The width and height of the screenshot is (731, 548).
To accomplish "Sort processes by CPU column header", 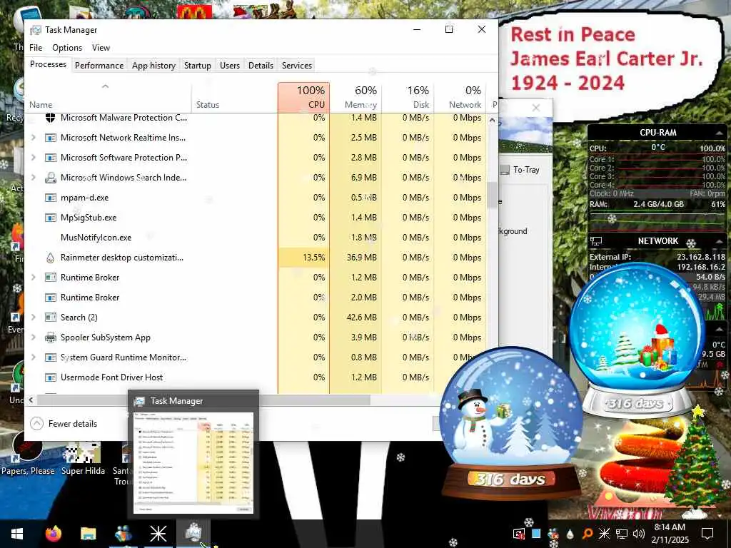I will click(304, 97).
